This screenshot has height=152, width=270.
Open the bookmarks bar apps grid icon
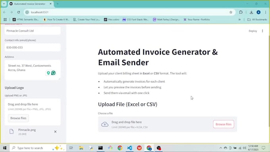tap(5, 19)
